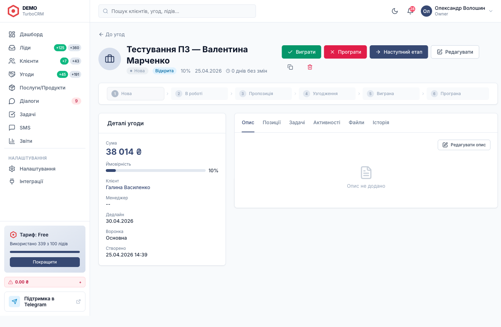
Task: Switch to the Активності tab
Action: point(327,122)
